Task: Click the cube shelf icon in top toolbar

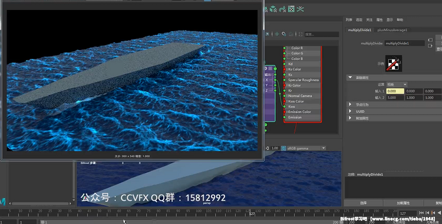Action: click(273, 9)
